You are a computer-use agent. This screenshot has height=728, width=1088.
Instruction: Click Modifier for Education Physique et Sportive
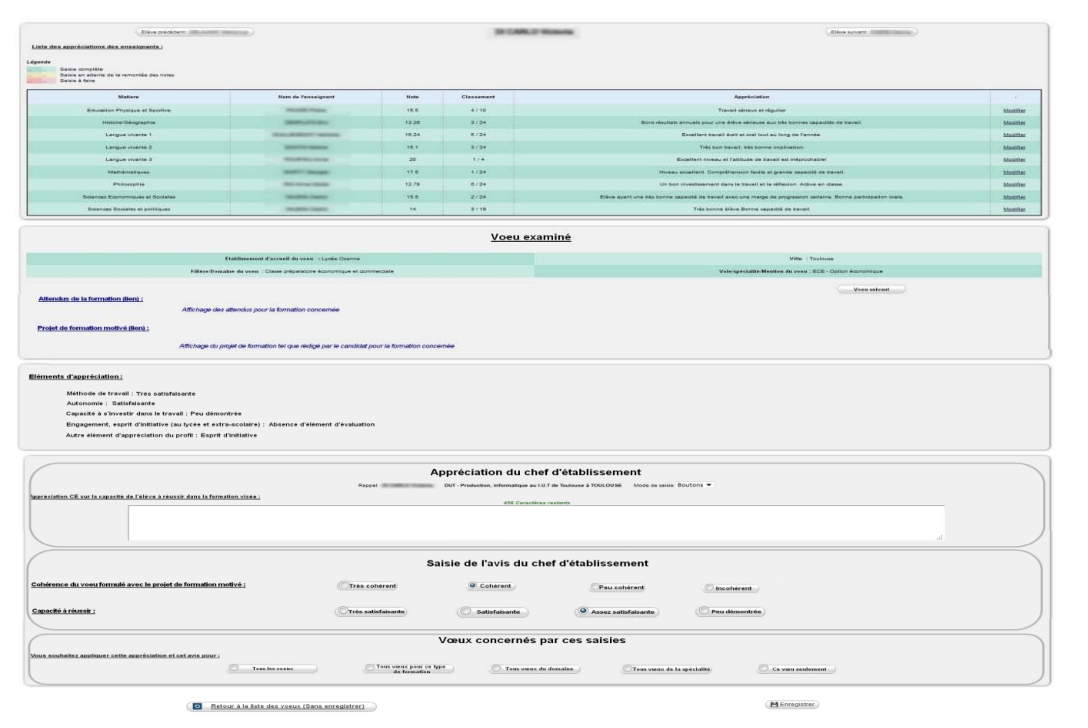(1014, 110)
